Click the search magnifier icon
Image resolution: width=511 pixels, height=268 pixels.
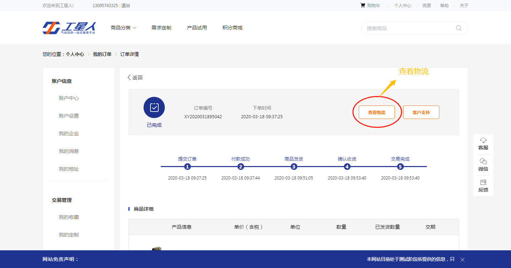tap(459, 28)
